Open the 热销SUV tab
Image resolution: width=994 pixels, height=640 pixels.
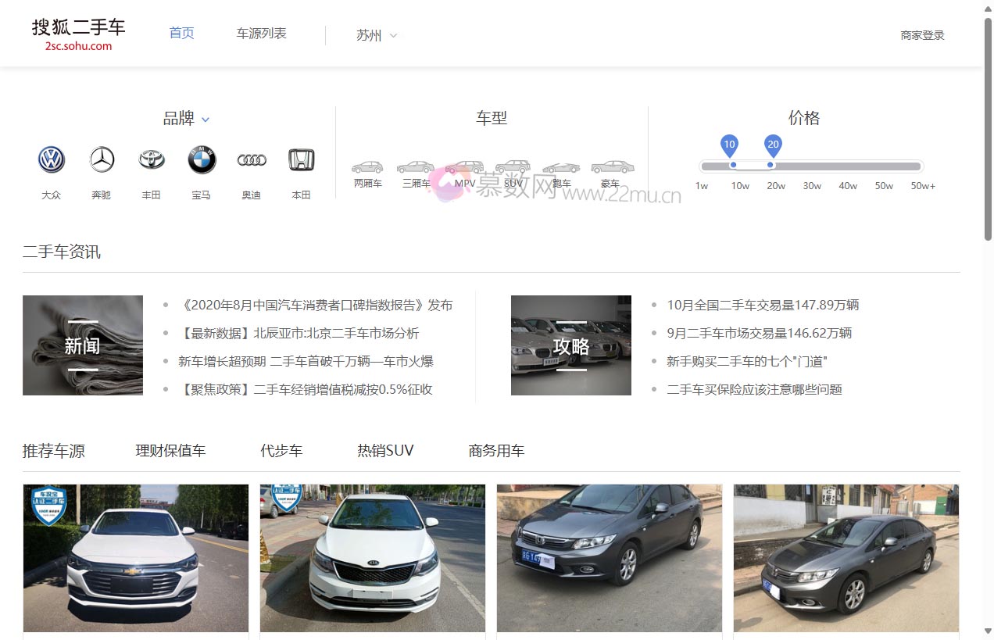385,450
